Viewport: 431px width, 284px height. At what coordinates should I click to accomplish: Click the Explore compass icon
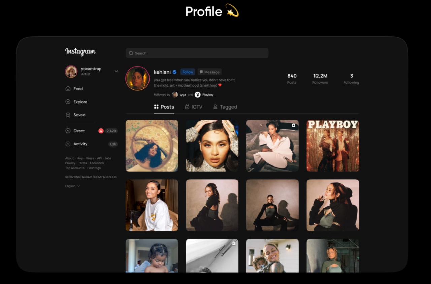pyautogui.click(x=68, y=102)
